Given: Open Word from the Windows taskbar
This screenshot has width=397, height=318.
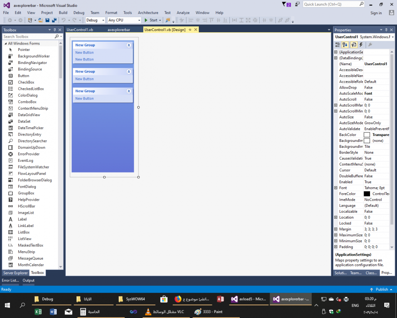Looking at the screenshot, I should point(53,312).
